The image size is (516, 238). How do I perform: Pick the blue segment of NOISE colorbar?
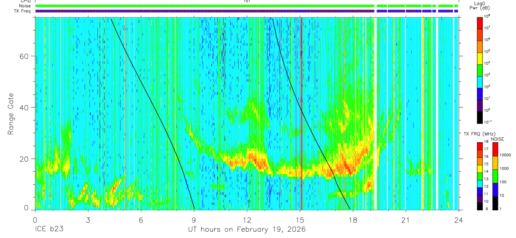pos(495,190)
